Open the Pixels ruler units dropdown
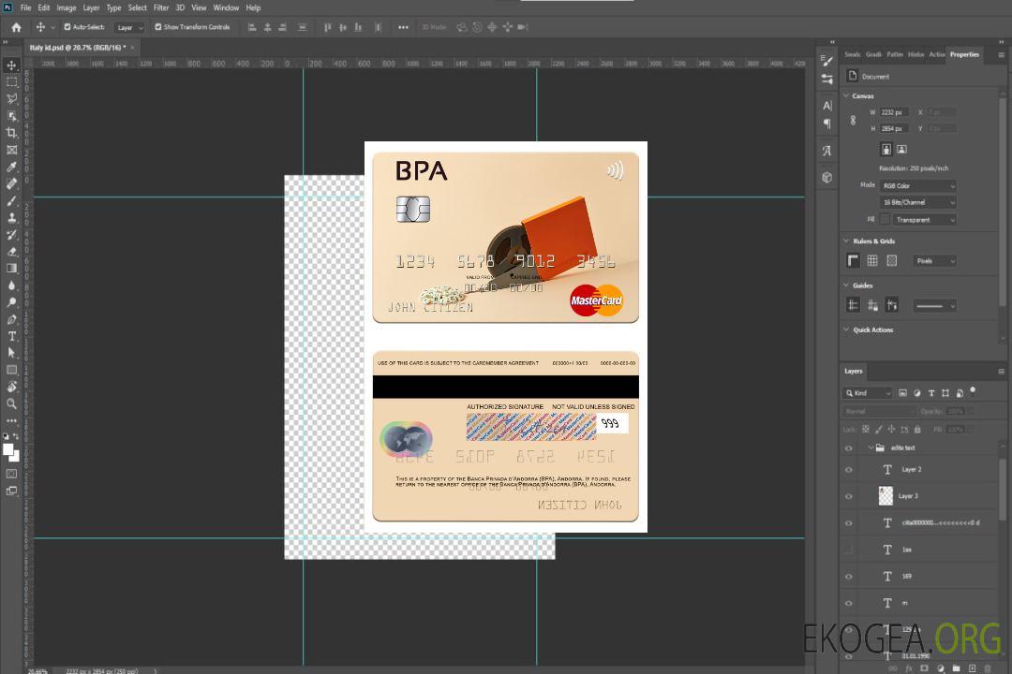1012x674 pixels. [934, 261]
